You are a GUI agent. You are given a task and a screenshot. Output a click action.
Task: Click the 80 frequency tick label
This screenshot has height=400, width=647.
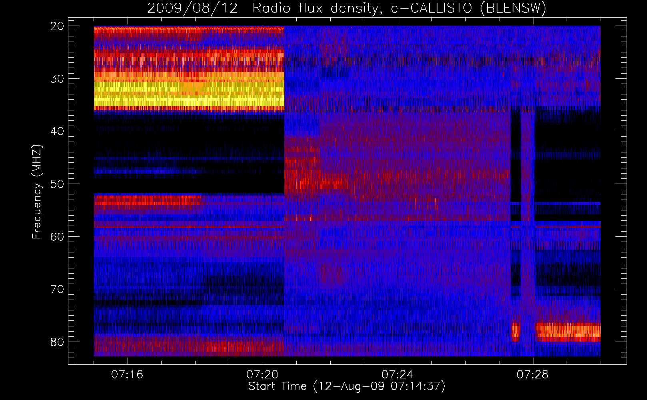click(x=58, y=342)
